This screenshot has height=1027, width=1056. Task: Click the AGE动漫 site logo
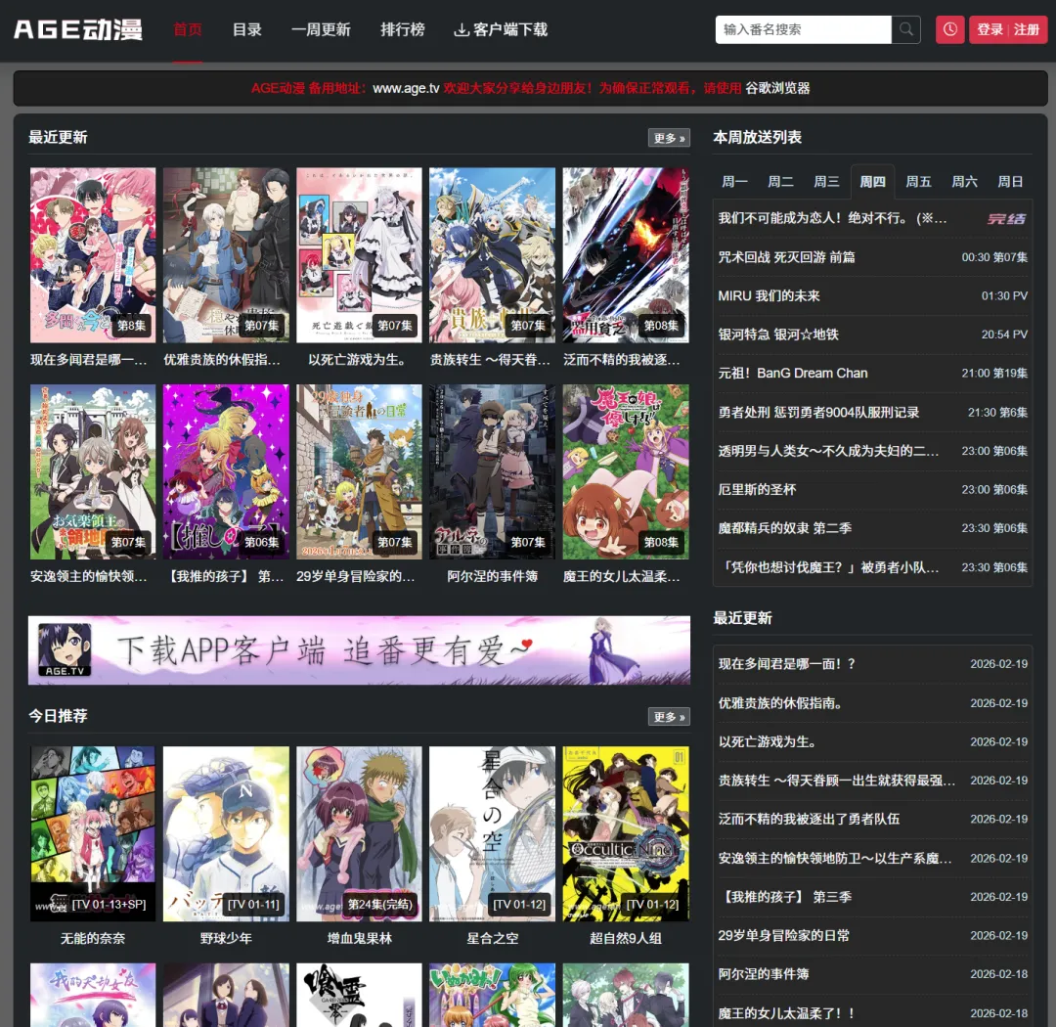tap(78, 29)
